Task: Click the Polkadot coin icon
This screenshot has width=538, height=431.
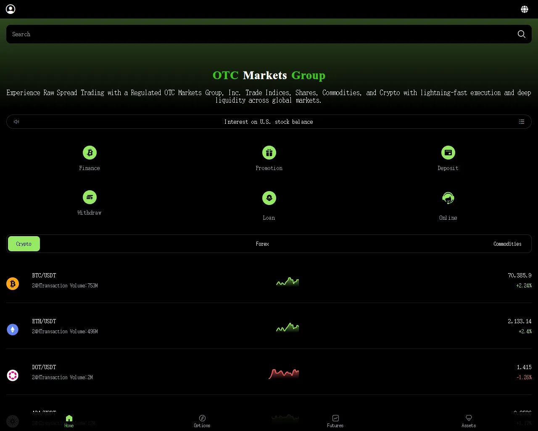Action: click(13, 375)
